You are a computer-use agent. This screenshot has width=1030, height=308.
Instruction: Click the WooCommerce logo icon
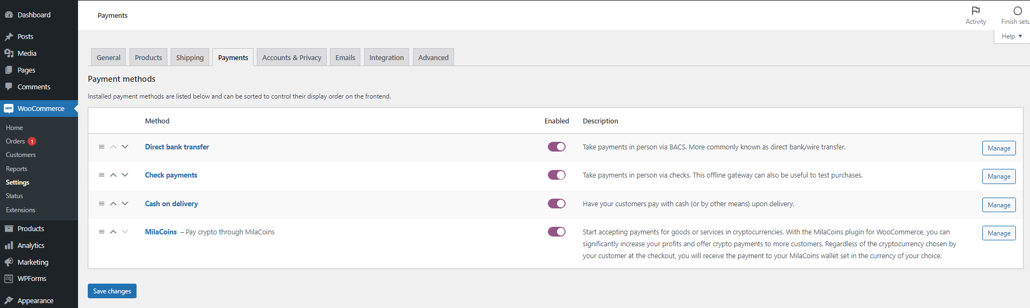pos(9,108)
